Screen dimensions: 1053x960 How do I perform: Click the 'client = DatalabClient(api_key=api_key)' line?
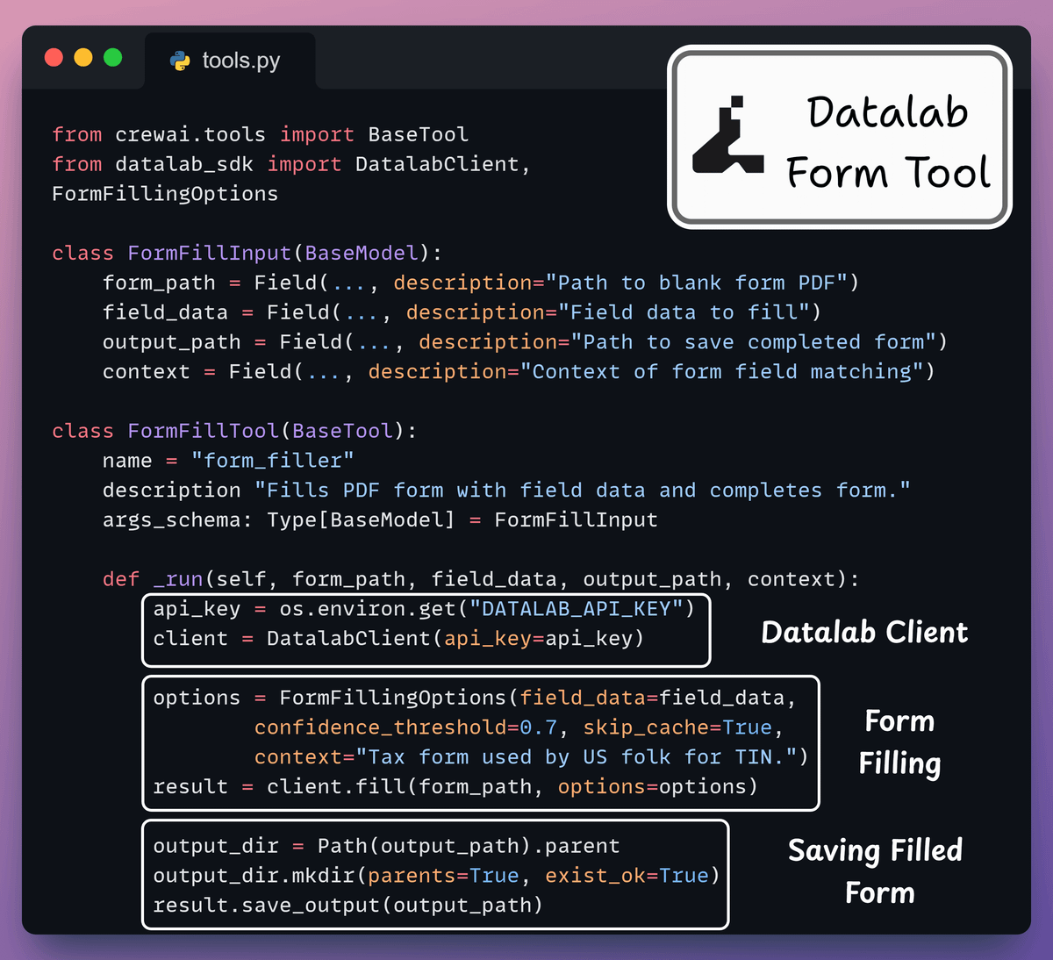(x=398, y=639)
